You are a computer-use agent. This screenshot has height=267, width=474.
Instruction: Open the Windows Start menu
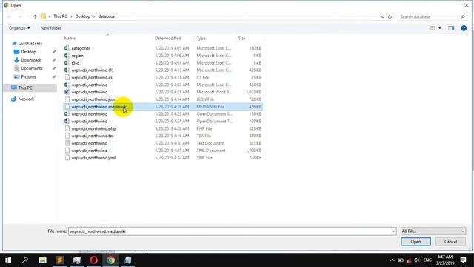pos(8,260)
